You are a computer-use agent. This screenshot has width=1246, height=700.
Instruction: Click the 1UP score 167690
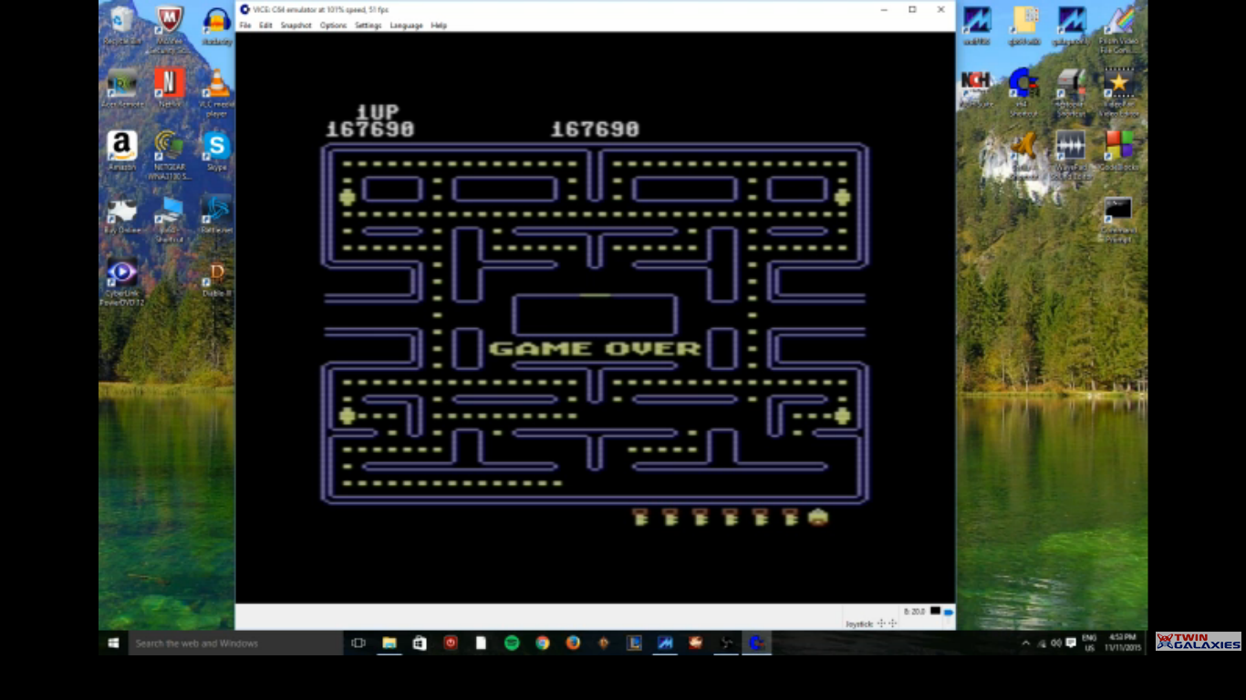point(370,129)
